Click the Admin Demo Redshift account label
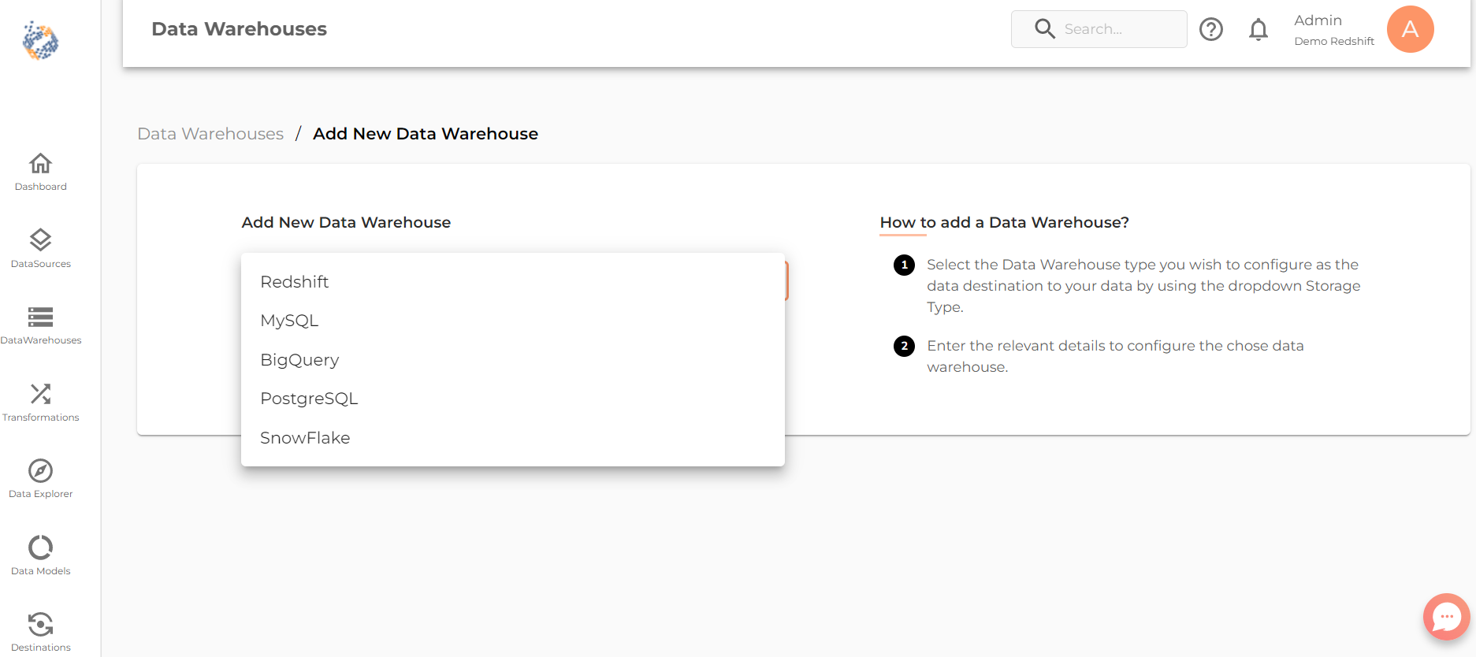Screen dimensions: 1476x657 1333,30
